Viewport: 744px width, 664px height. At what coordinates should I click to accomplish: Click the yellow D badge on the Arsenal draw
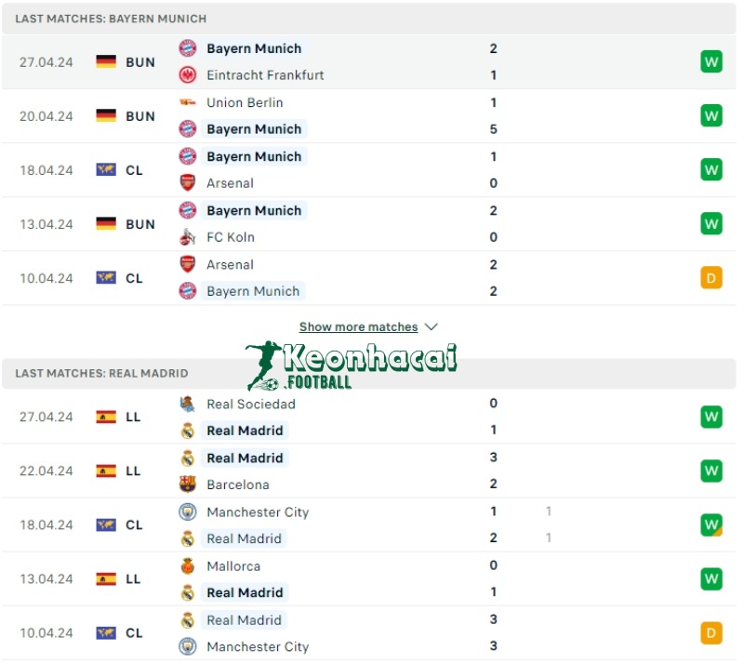tap(711, 277)
